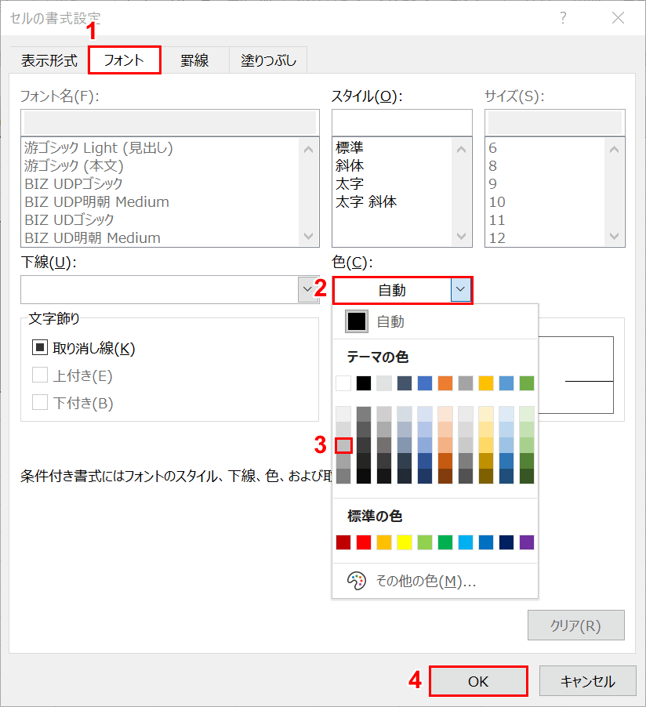Pick yellow standard color swatch
The width and height of the screenshot is (646, 707).
click(x=405, y=542)
